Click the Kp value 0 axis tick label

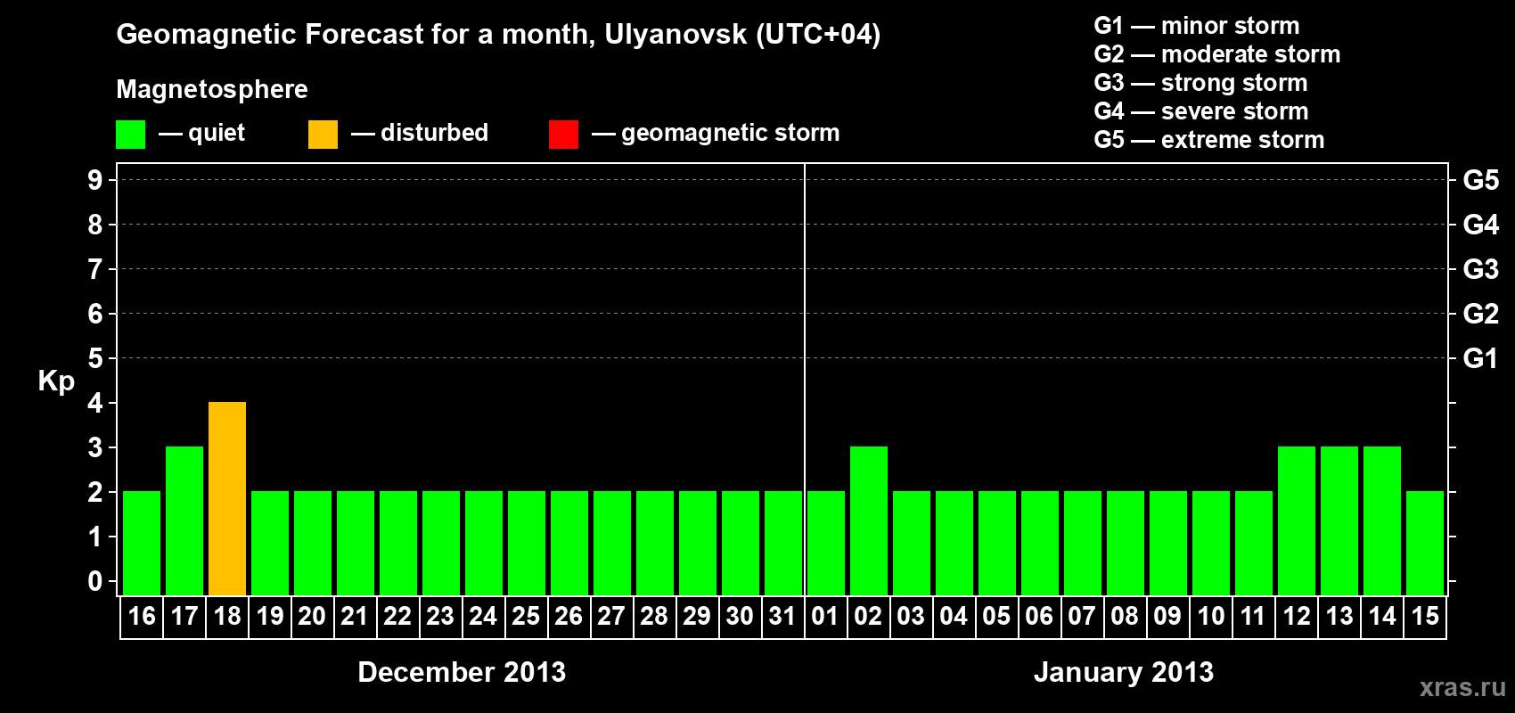tap(95, 581)
